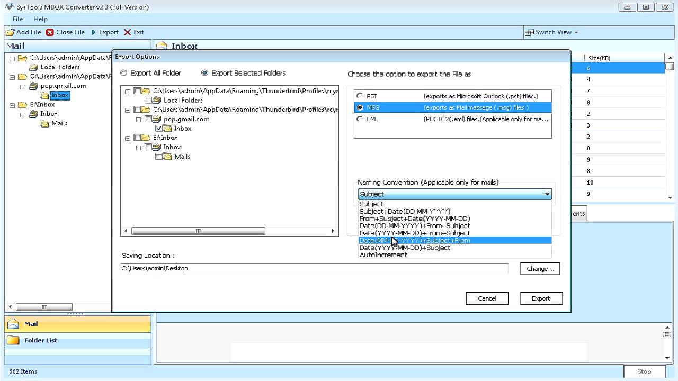Click the Local Folders icon in export dialog tree
This screenshot has height=381, width=678.
157,100
